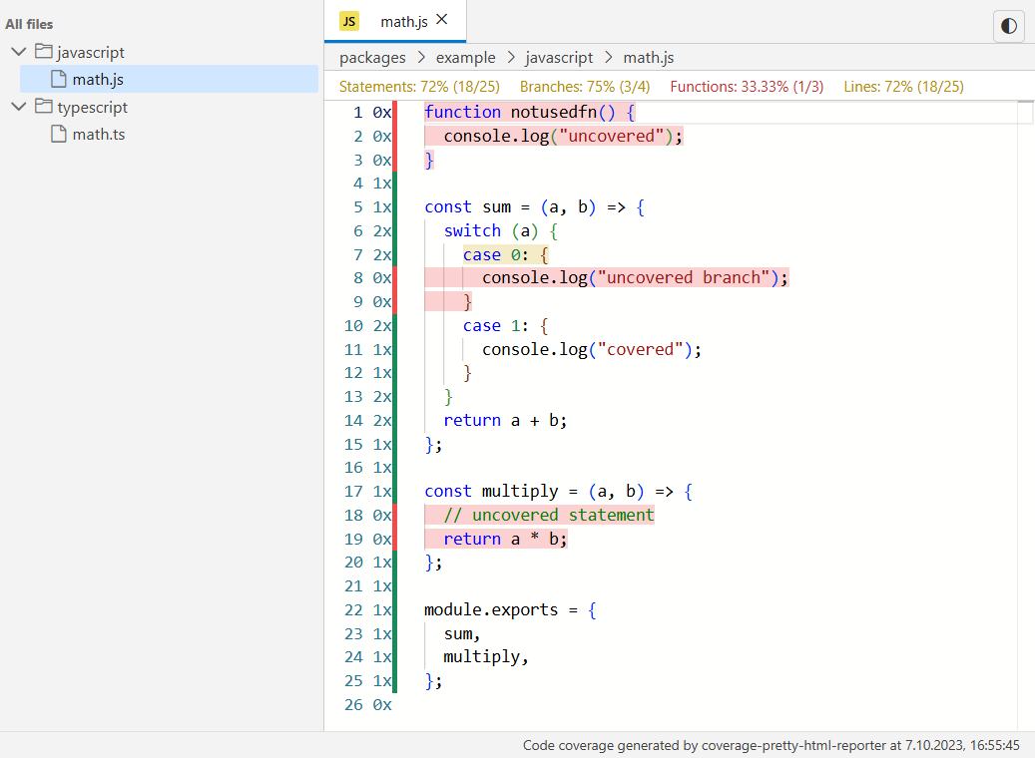This screenshot has width=1035, height=758.
Task: Select the math.js tab
Action: [x=395, y=21]
